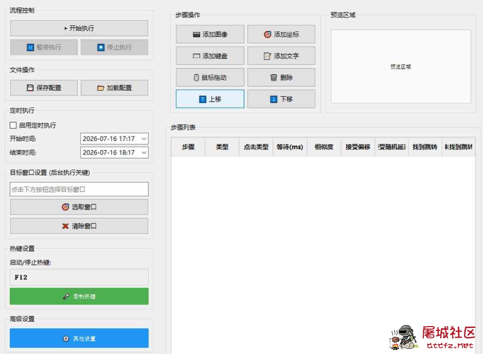Click the F12 hotkey field

pos(79,277)
